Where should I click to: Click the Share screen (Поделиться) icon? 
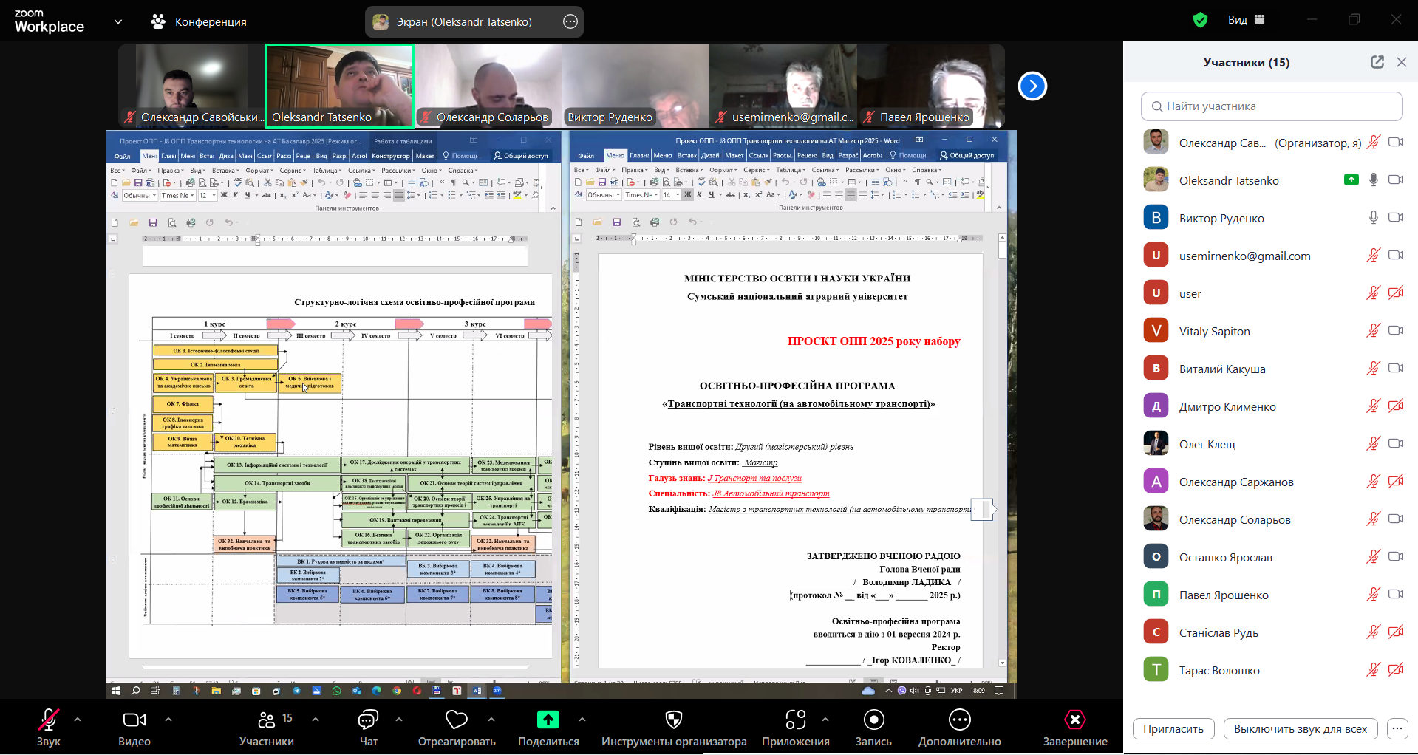pos(548,720)
